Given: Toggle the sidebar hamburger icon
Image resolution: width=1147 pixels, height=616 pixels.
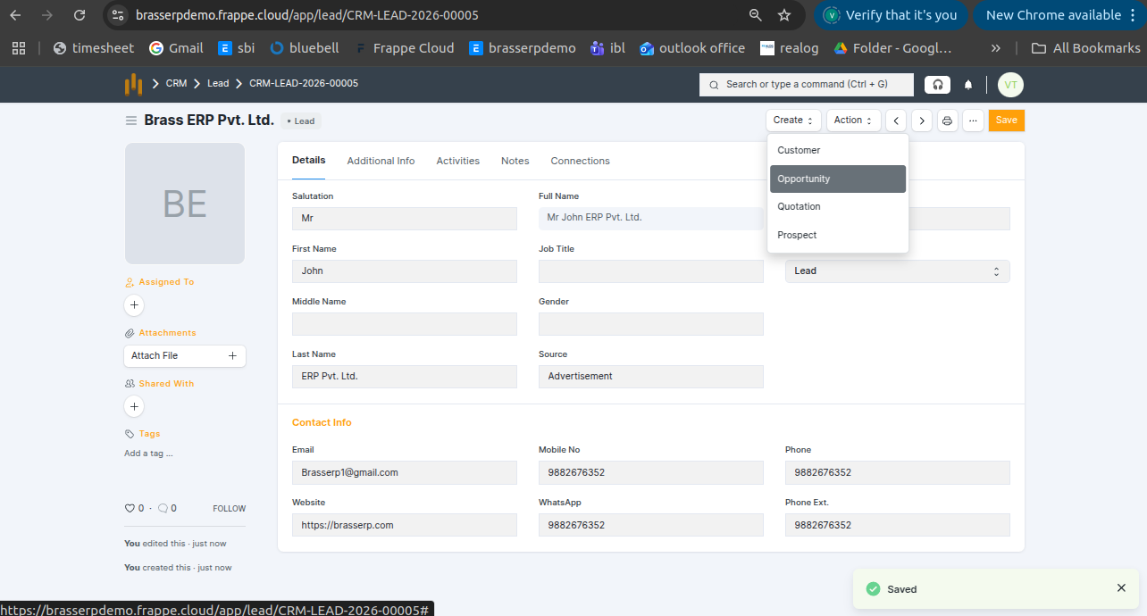Looking at the screenshot, I should (131, 121).
